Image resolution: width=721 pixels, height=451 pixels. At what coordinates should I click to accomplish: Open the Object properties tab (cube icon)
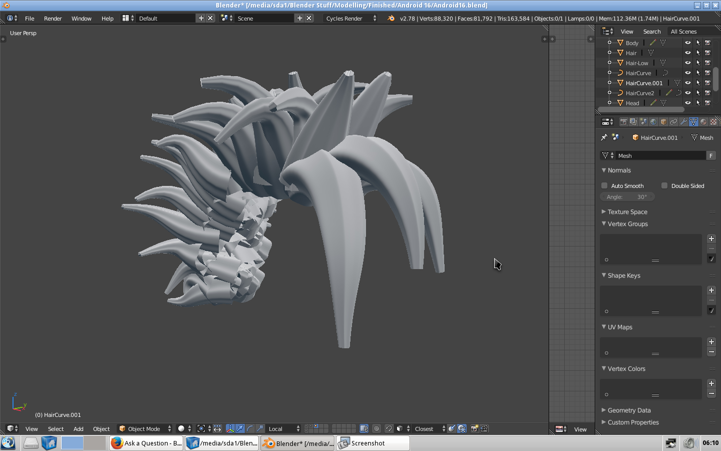[663, 122]
